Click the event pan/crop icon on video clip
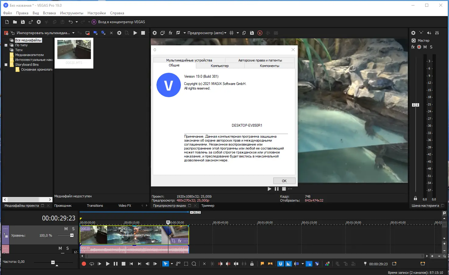Image resolution: width=449 pixels, height=275 pixels. (174, 241)
